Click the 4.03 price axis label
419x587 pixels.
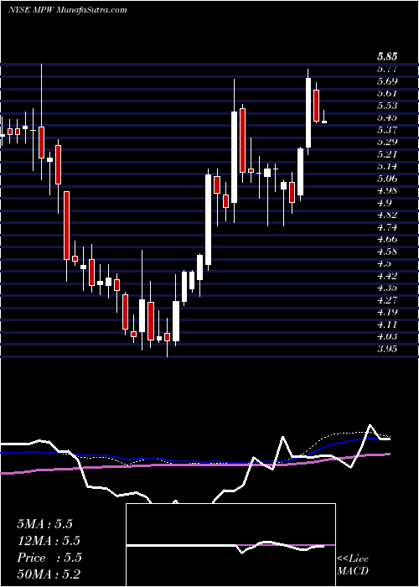coord(387,336)
